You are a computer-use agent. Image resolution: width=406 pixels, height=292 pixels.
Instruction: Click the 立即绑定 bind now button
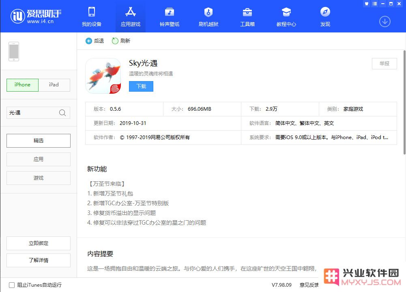pos(38,243)
